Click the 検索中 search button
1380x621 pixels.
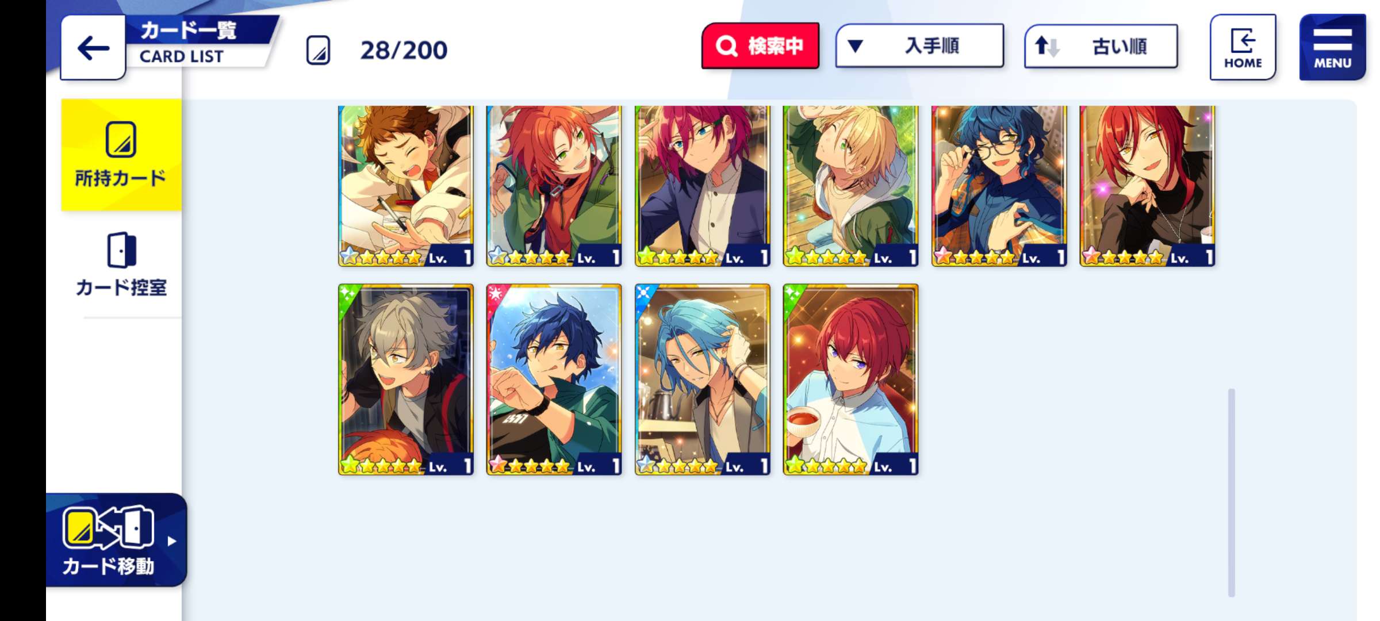(x=760, y=46)
